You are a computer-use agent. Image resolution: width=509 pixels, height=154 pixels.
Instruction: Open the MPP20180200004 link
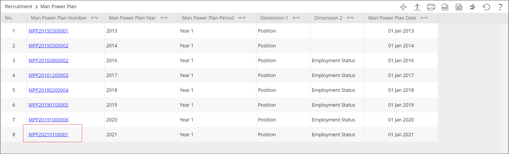click(x=48, y=90)
